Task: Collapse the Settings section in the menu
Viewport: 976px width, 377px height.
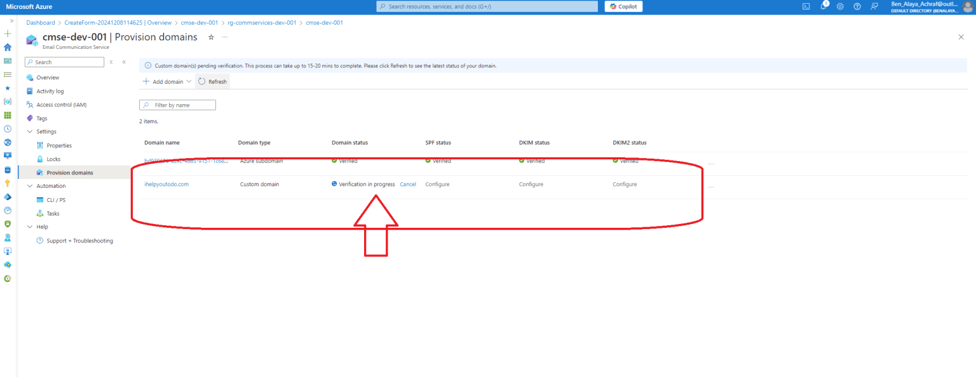Action: [x=30, y=131]
